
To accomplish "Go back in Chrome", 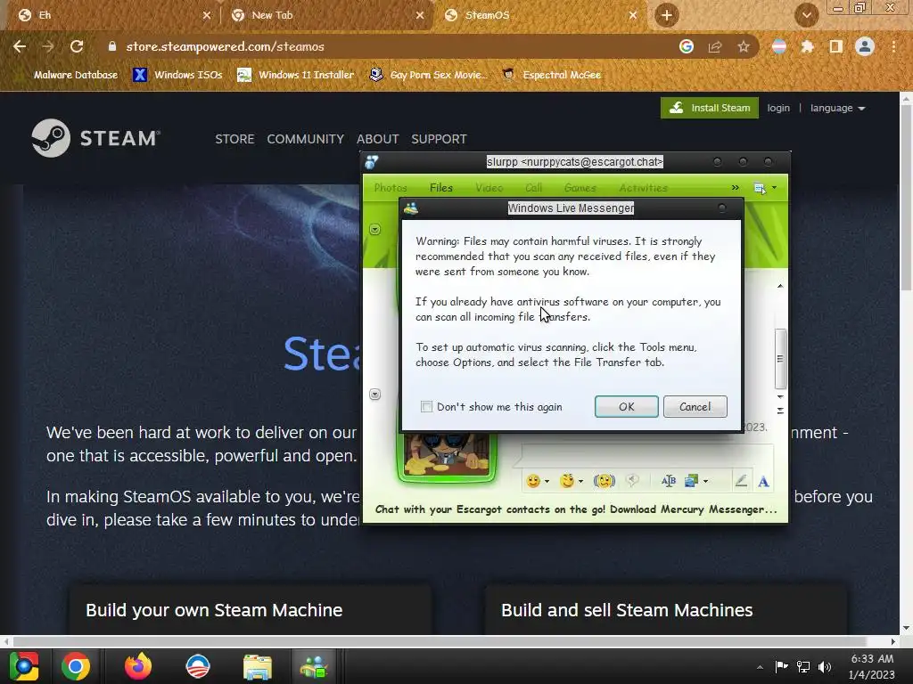I will tap(20, 46).
